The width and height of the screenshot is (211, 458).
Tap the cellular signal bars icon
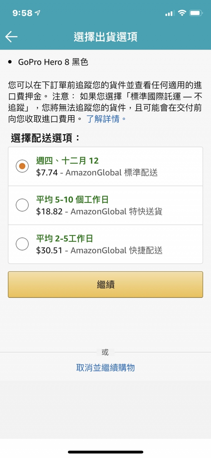pyautogui.click(x=170, y=13)
